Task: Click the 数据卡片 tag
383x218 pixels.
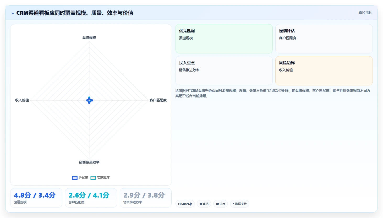Action: click(x=239, y=204)
